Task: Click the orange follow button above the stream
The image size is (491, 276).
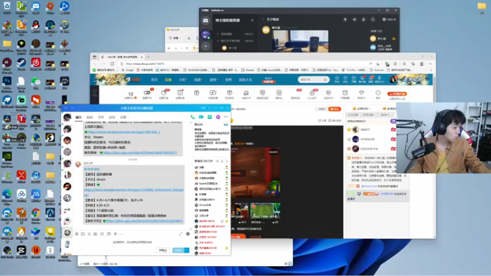Action: [334, 109]
